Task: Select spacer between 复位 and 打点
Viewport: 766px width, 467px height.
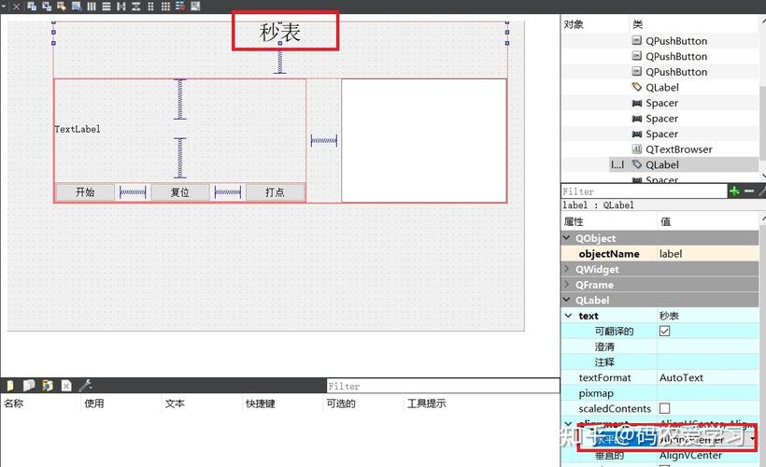Action: [x=228, y=192]
